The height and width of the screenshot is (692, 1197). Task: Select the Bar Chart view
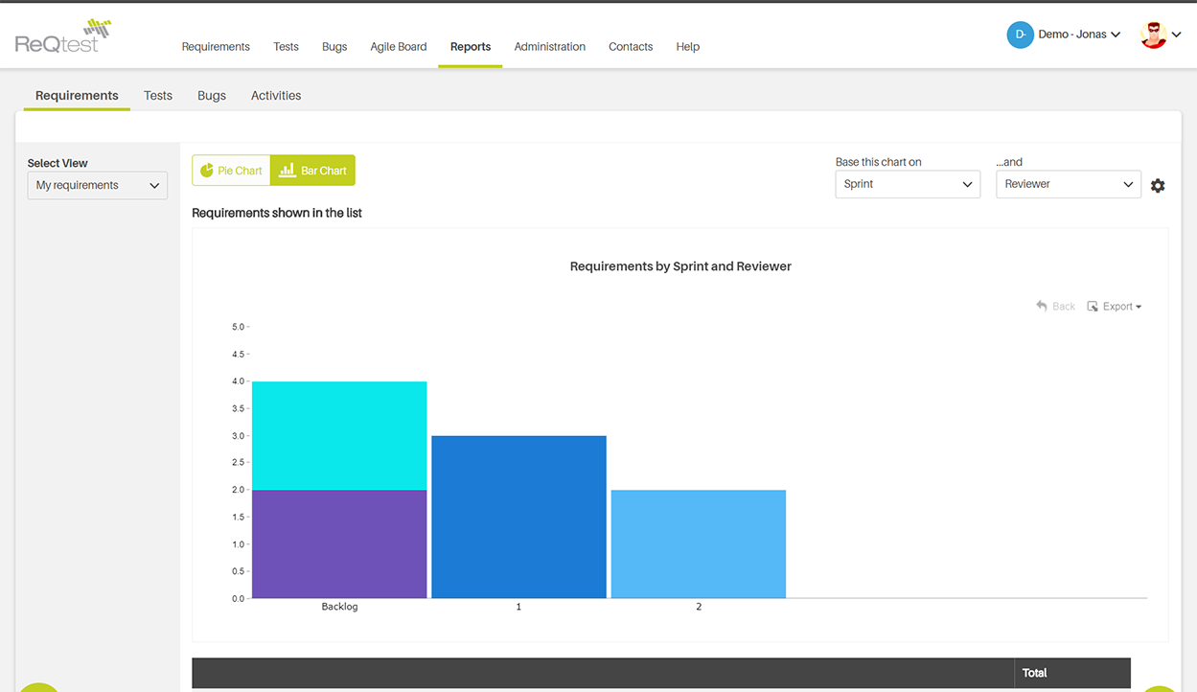click(x=313, y=171)
